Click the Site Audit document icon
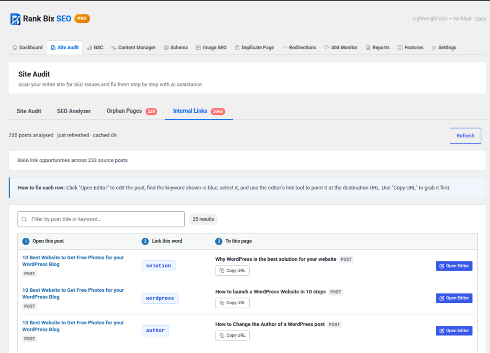Screen dimensions: 490x353 [x=53, y=48]
